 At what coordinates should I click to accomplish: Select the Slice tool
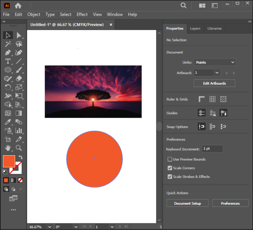pos(19,139)
